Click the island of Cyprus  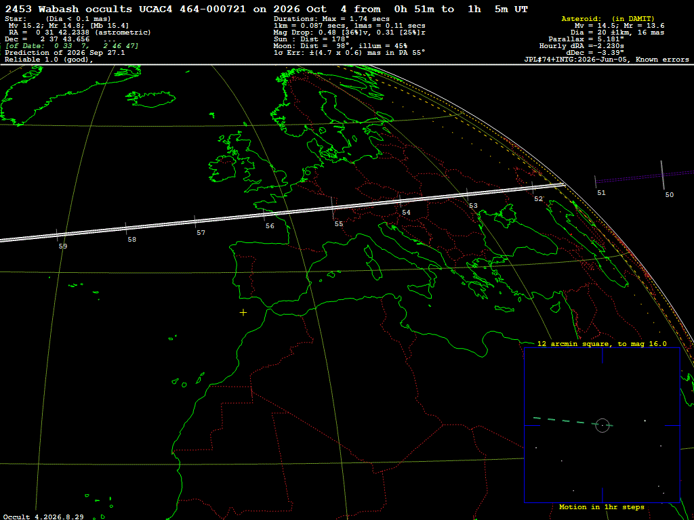coord(556,307)
